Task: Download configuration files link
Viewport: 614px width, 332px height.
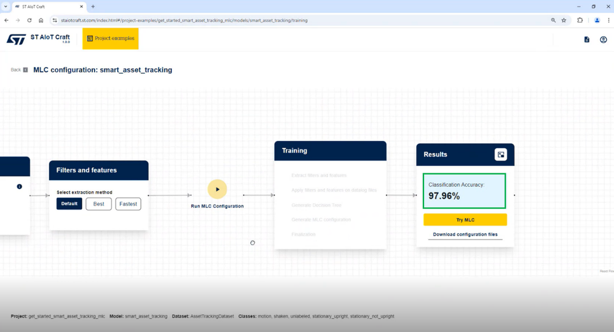Action: point(465,234)
